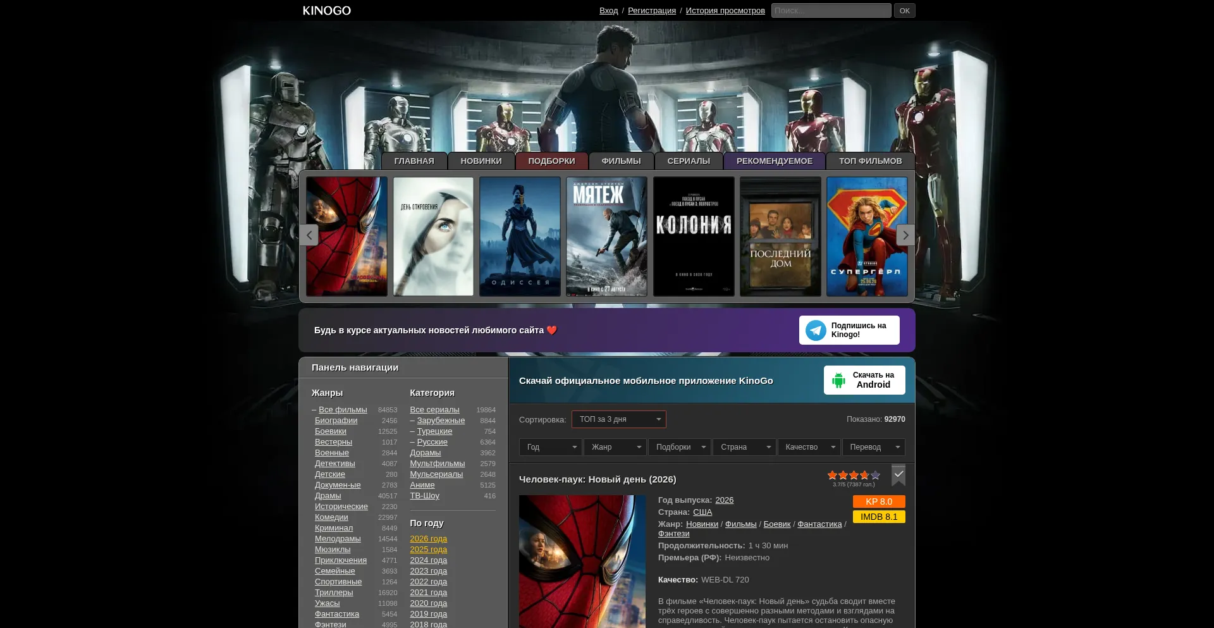
Task: Open the Все фильмы genre link
Action: pos(343,410)
